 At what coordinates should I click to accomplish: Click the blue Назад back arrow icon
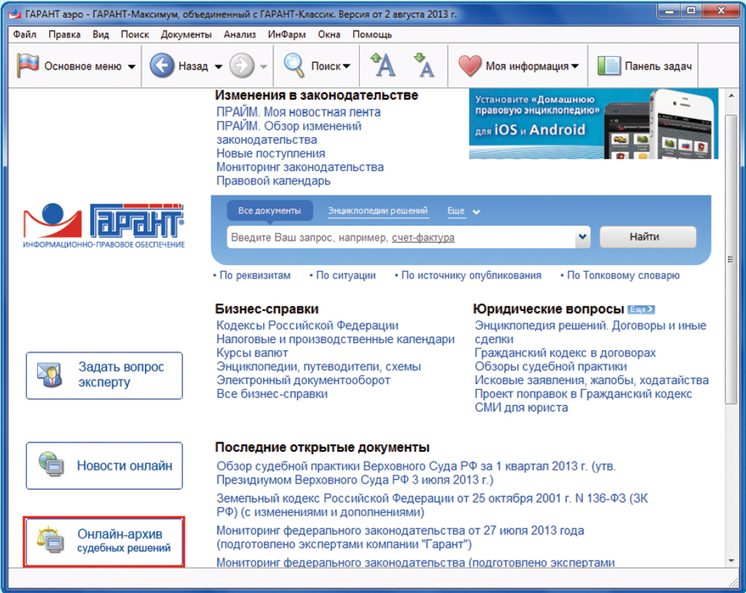(163, 65)
